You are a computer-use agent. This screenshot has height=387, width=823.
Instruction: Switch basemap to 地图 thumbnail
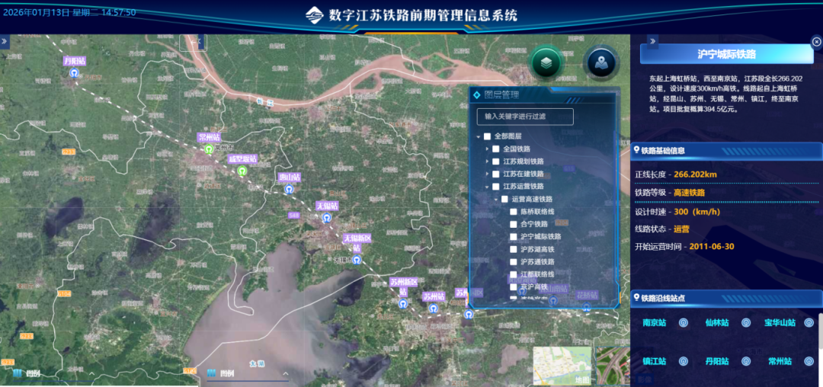coord(562,366)
